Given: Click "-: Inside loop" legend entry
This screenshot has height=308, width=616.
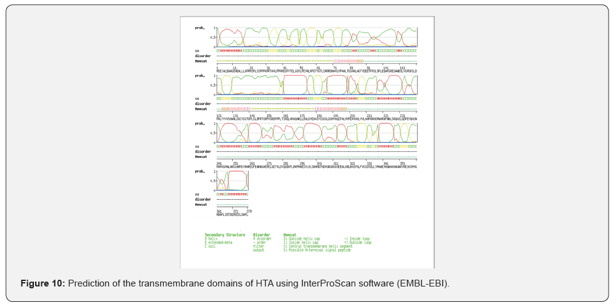Looking at the screenshot, I should click(x=357, y=239).
